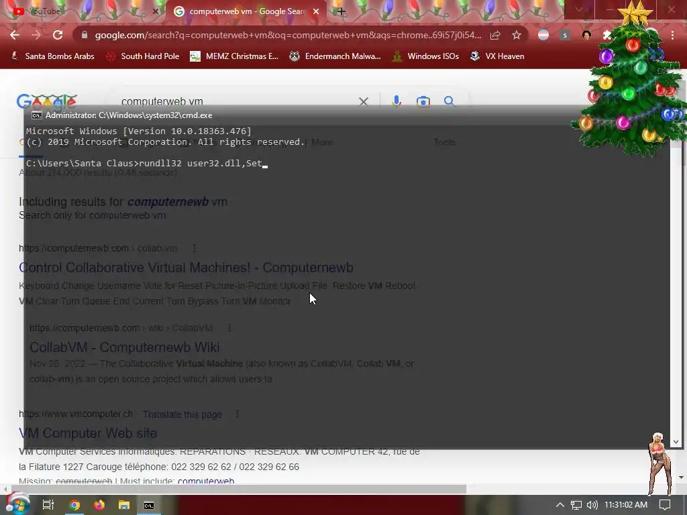
Task: Click the computernewb corrected-spelling link
Action: (177, 202)
